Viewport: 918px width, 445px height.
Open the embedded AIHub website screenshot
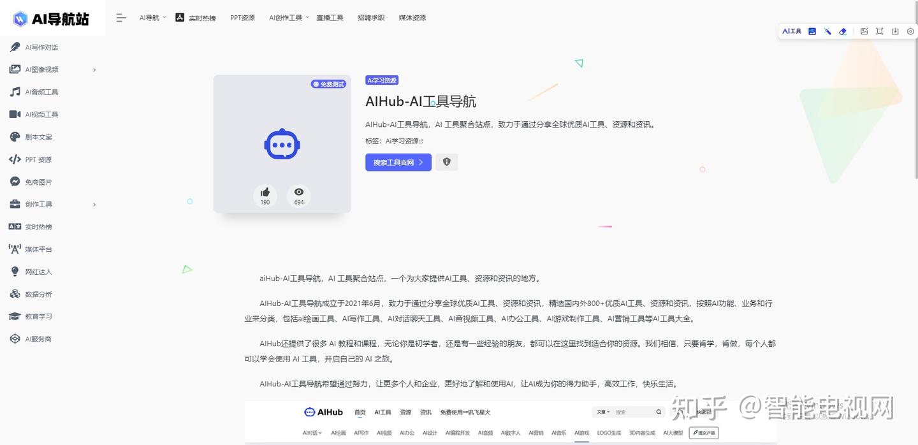click(511, 422)
